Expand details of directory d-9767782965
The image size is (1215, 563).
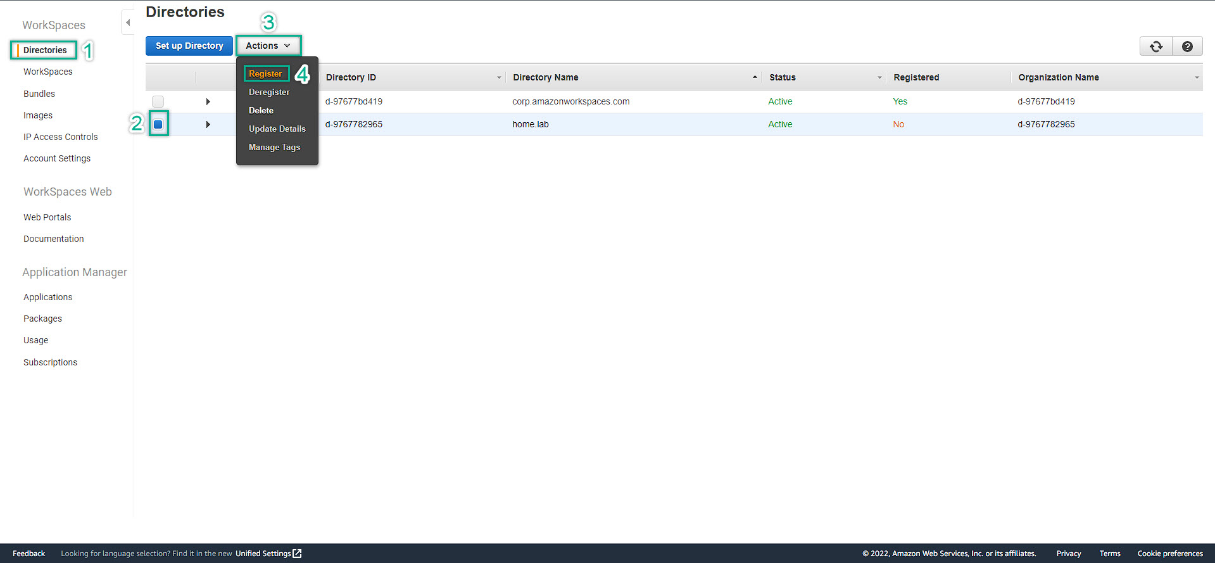point(208,124)
